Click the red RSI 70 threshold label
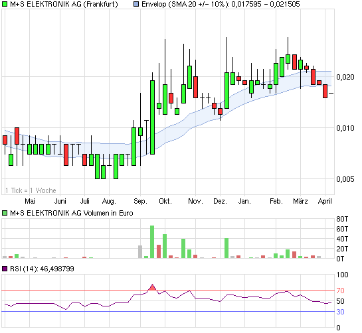Viewport: 362px width, 333px height. [340, 291]
